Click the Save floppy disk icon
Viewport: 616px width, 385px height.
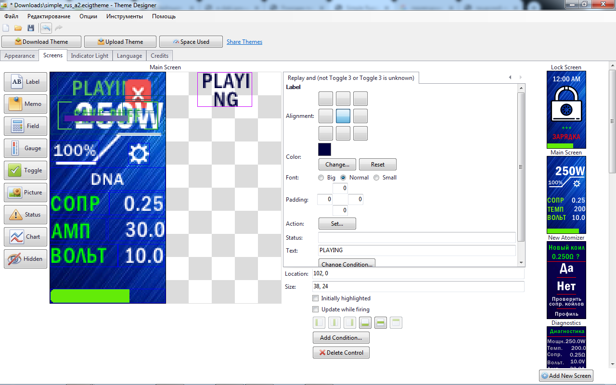(x=31, y=28)
